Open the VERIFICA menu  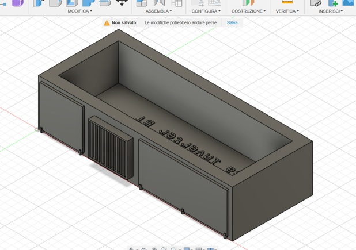coord(287,11)
